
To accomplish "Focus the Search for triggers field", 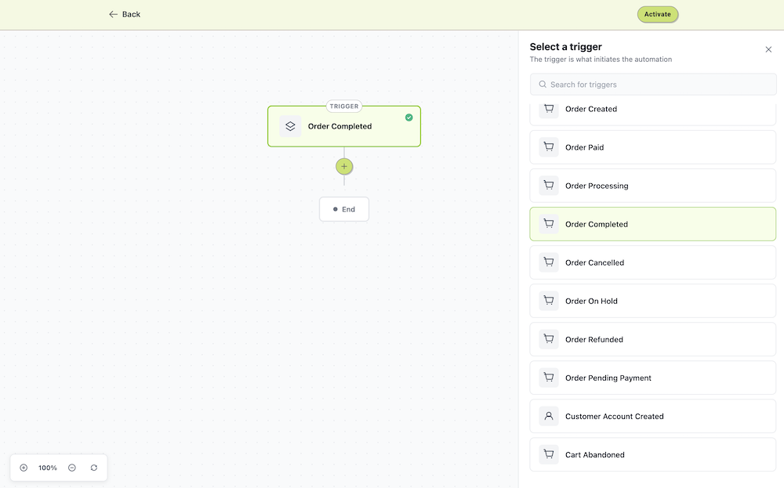I will [x=653, y=85].
